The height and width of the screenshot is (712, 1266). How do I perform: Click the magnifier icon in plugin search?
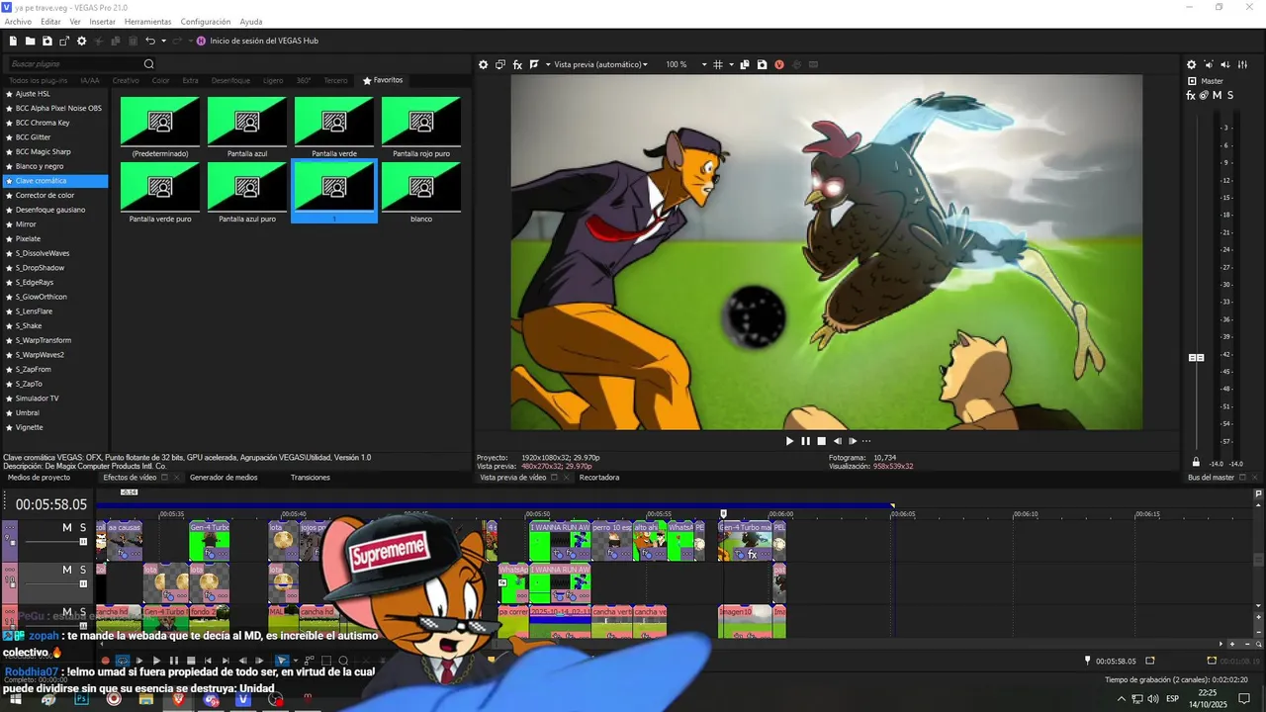[x=149, y=64]
